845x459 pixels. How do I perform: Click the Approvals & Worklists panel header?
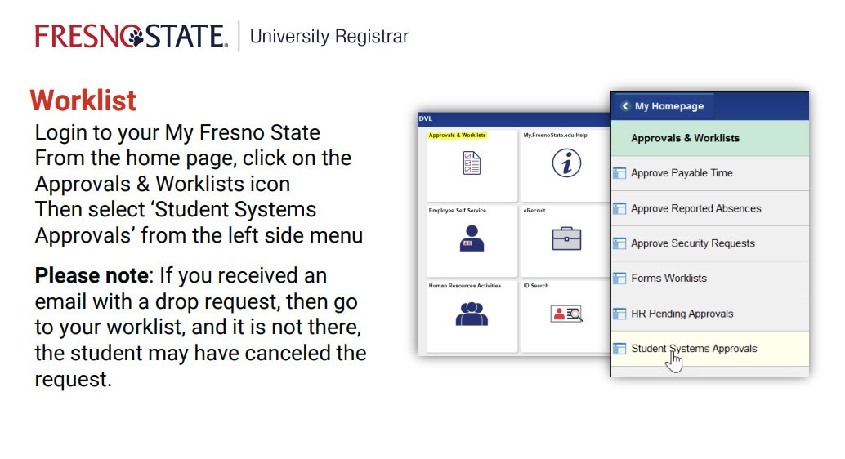(685, 138)
